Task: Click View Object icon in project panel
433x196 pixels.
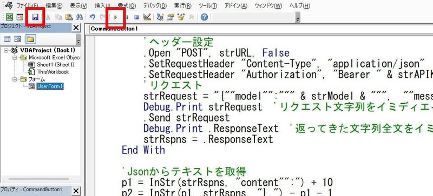Action: (18, 39)
